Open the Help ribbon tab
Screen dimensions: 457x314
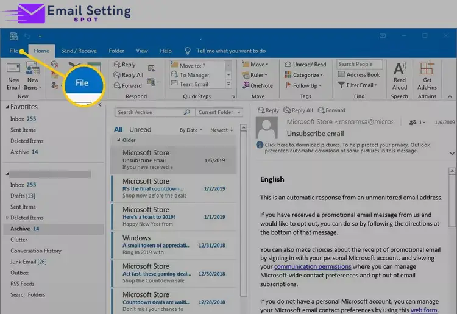(166, 51)
